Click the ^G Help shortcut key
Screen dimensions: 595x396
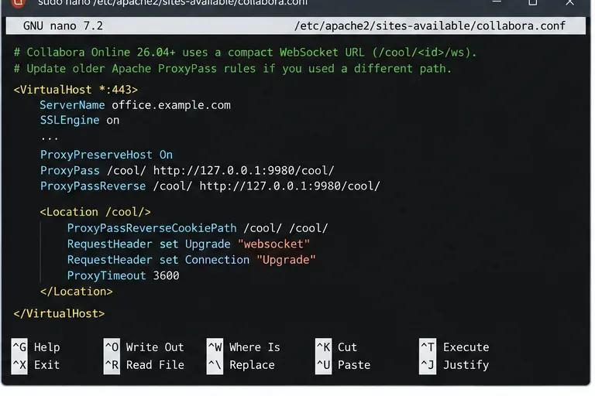pyautogui.click(x=19, y=347)
